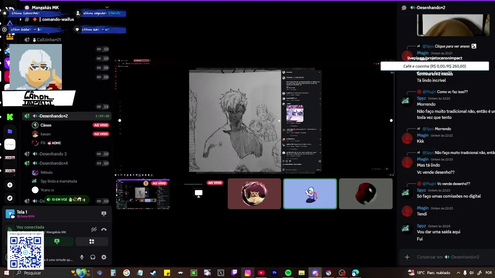Select the first live stream thumbnail
Viewport: 495px width, 278px height.
coord(143,194)
